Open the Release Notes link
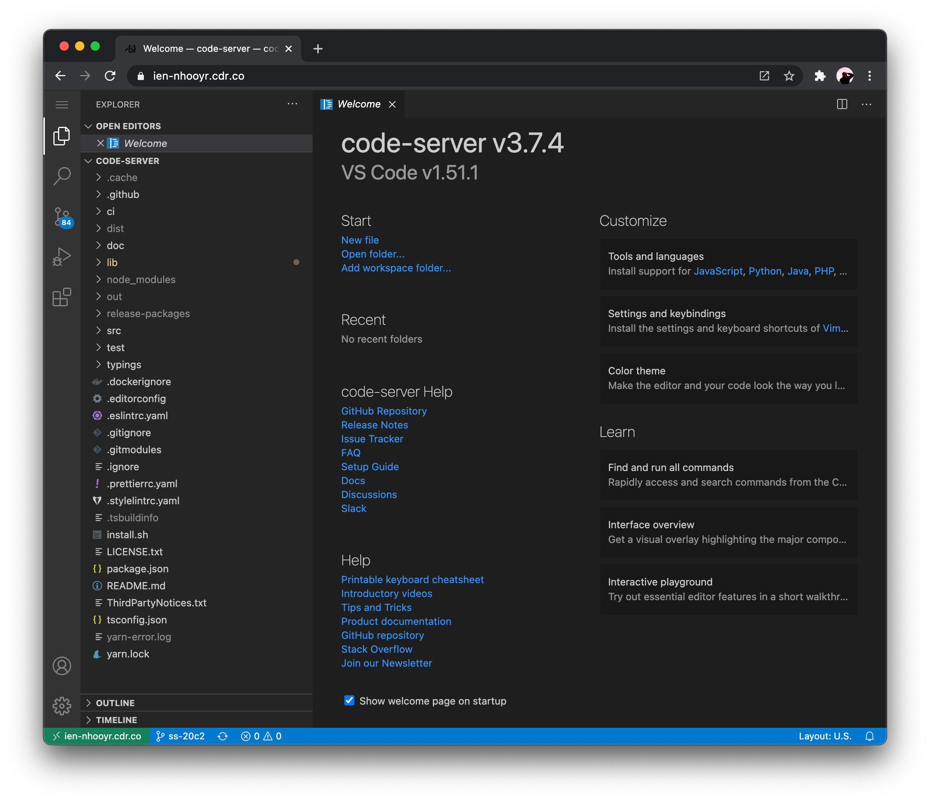Viewport: 930px width, 802px height. tap(374, 425)
